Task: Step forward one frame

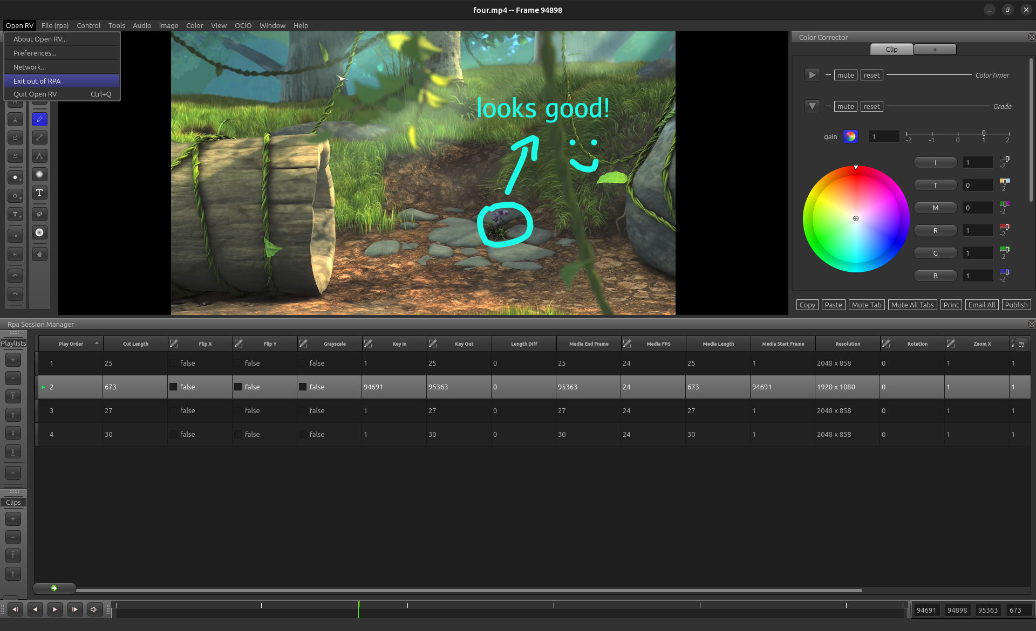Action: click(x=75, y=609)
